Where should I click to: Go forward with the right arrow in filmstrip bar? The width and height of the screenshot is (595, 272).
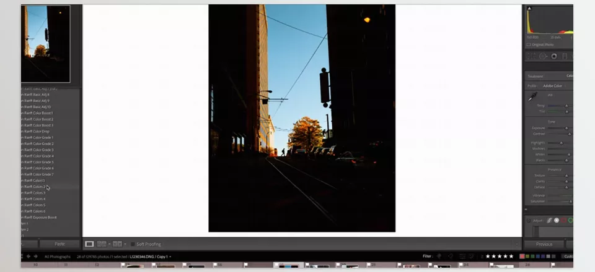tap(35, 256)
